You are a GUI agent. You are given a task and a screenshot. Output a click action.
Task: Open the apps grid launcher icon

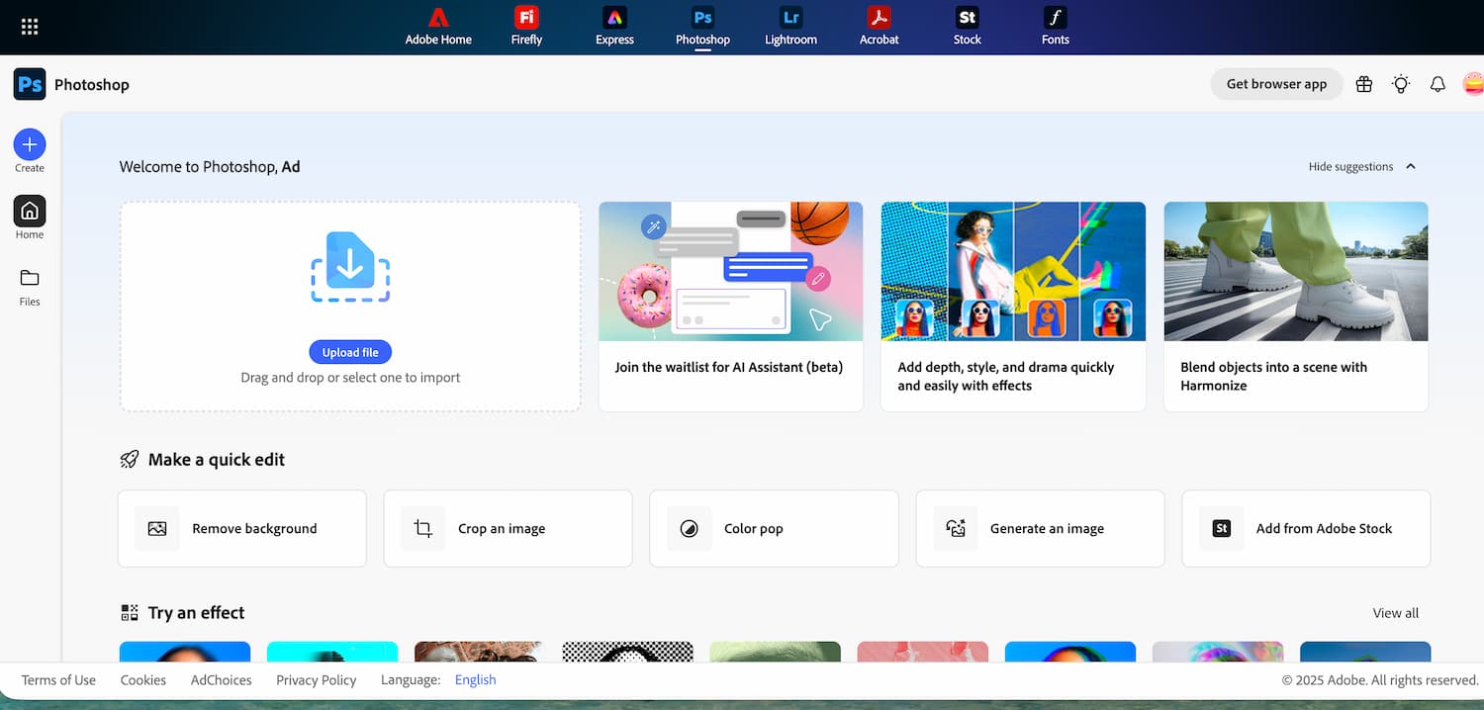point(30,27)
